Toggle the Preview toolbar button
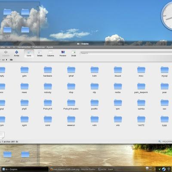Image resolution: width=172 pixels, height=172 pixels. (x=63, y=53)
